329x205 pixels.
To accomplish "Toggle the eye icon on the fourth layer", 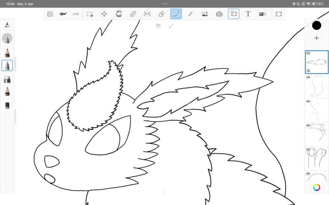I will tap(308, 125).
